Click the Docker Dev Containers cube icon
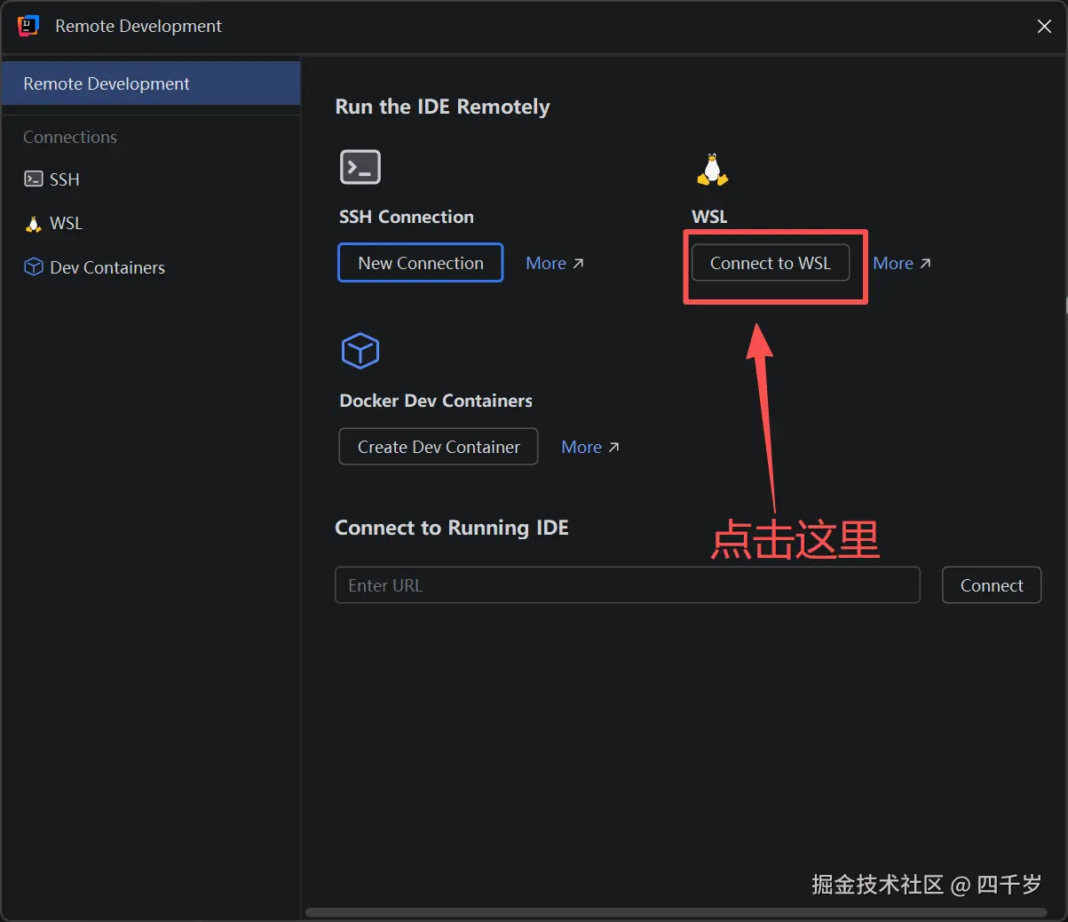This screenshot has height=922, width=1068. [360, 350]
